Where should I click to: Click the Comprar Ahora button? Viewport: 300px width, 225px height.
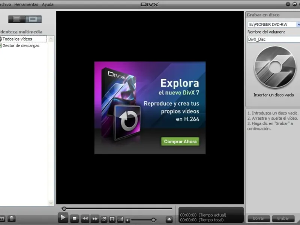point(180,142)
